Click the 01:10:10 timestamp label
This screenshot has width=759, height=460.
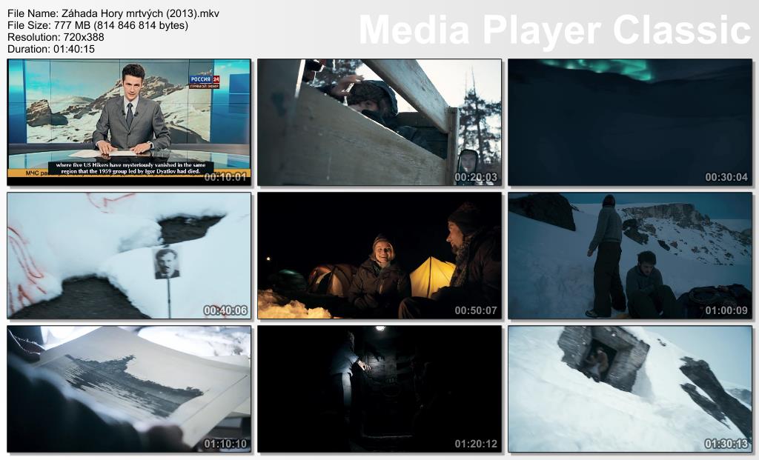[225, 444]
